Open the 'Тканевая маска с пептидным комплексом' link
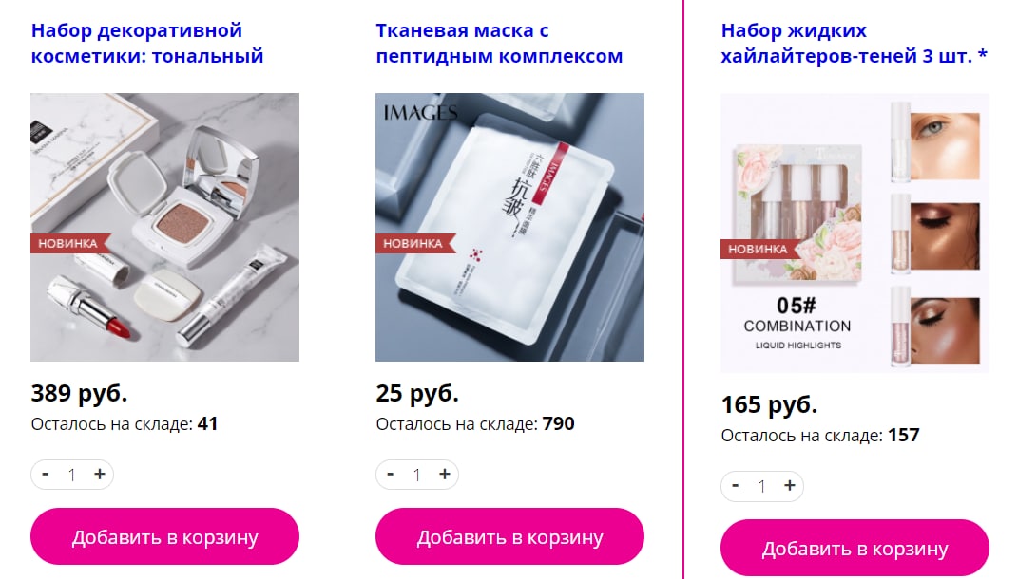The height and width of the screenshot is (579, 1018). [x=499, y=44]
